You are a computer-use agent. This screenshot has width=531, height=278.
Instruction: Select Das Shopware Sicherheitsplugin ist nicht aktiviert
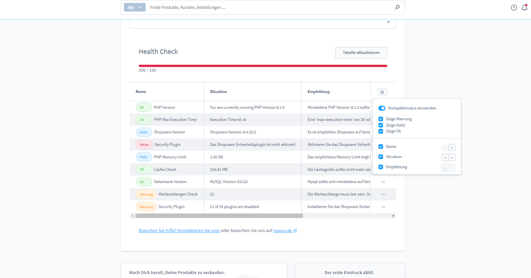pos(253,145)
